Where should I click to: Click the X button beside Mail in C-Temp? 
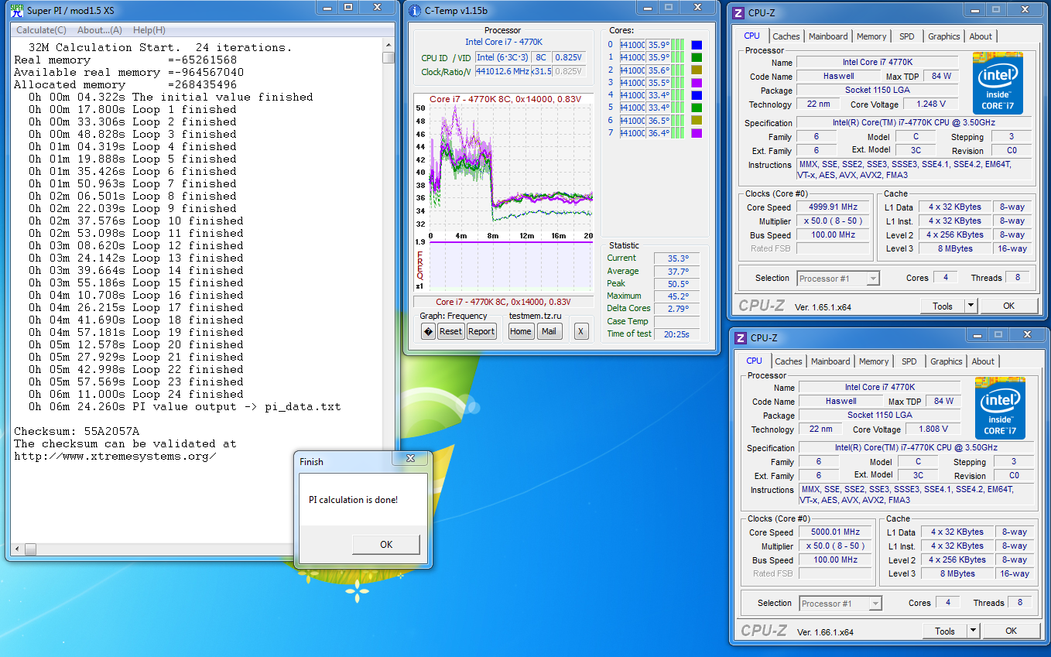[x=581, y=331]
